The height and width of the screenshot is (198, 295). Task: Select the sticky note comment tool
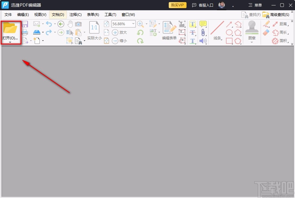(202, 23)
